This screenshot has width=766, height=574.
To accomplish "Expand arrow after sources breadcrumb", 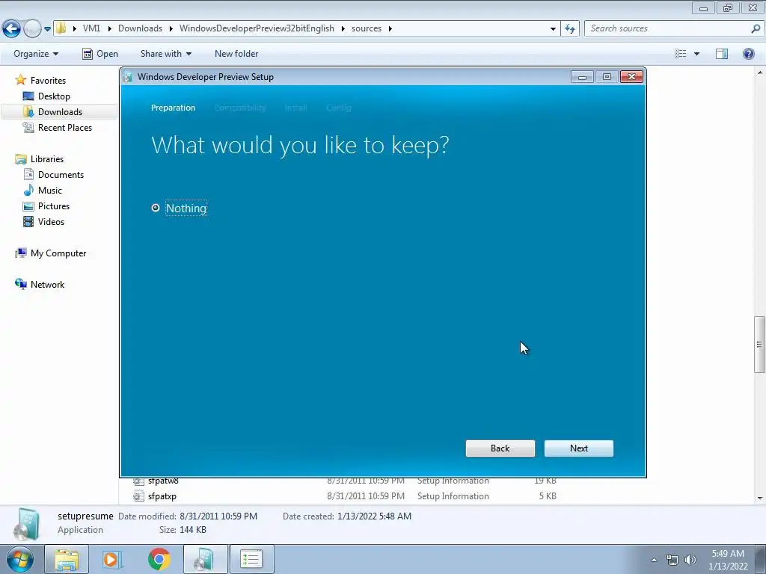I will click(x=390, y=29).
